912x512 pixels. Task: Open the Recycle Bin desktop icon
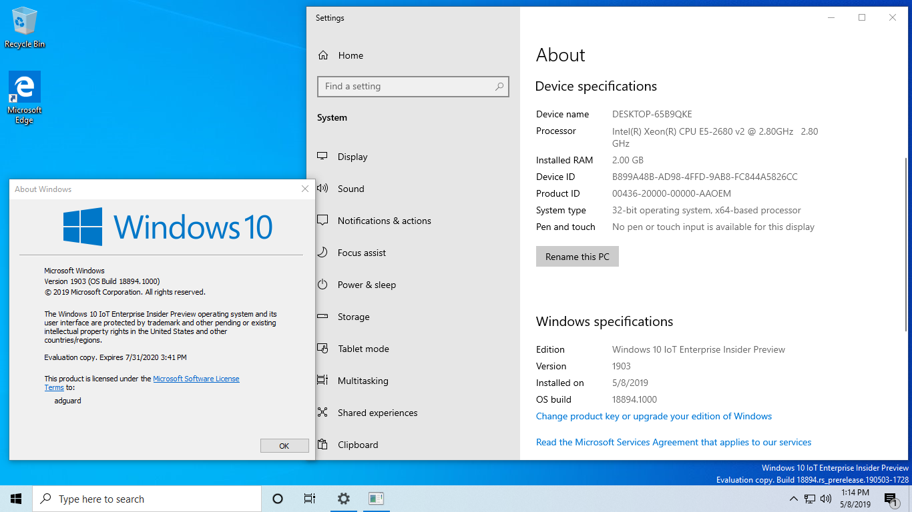[x=25, y=27]
